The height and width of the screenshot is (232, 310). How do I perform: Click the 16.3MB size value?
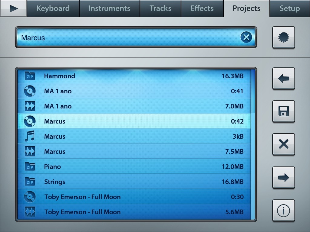(x=233, y=76)
